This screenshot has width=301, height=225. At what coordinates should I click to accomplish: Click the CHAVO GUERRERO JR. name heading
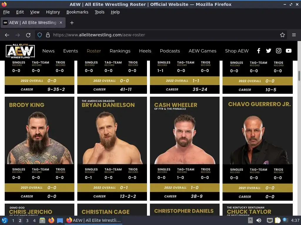[x=259, y=104]
